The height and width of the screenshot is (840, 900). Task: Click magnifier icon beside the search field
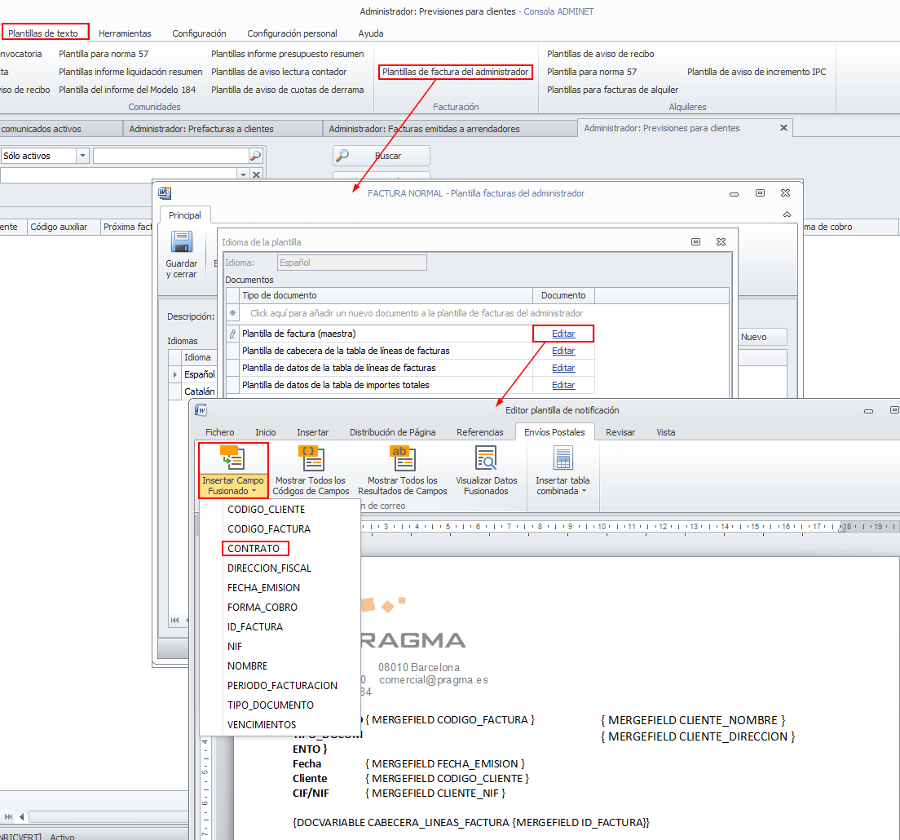[x=255, y=156]
